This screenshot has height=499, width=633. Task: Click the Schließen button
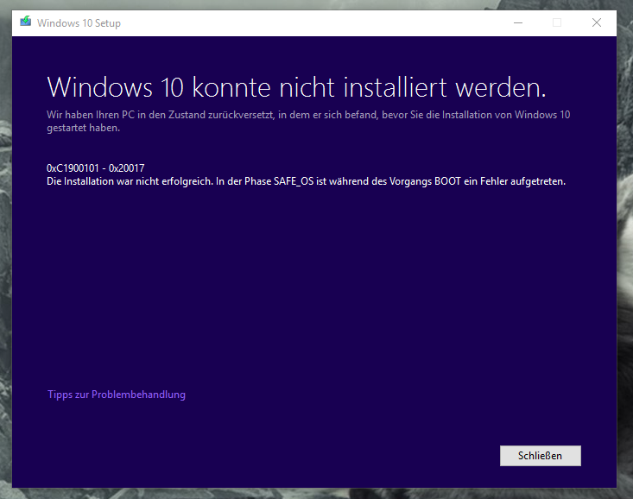click(x=540, y=455)
